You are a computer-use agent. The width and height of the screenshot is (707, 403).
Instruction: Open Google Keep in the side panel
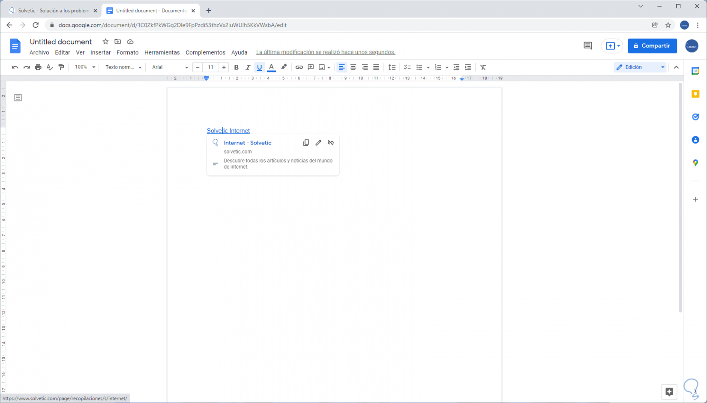click(x=695, y=94)
